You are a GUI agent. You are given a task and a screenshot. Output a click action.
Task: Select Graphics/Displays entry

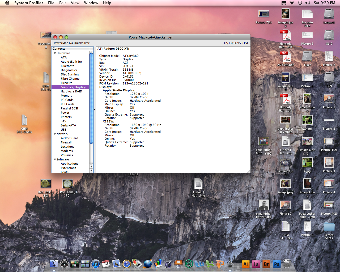coord(71,87)
